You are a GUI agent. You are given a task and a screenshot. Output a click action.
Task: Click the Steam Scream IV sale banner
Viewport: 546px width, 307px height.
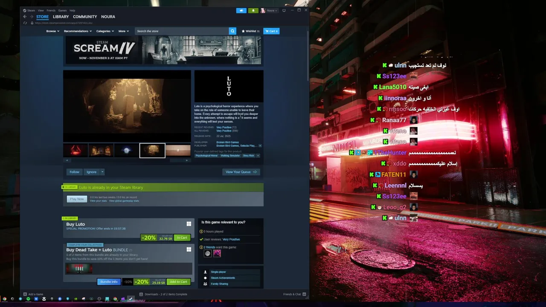click(x=163, y=50)
